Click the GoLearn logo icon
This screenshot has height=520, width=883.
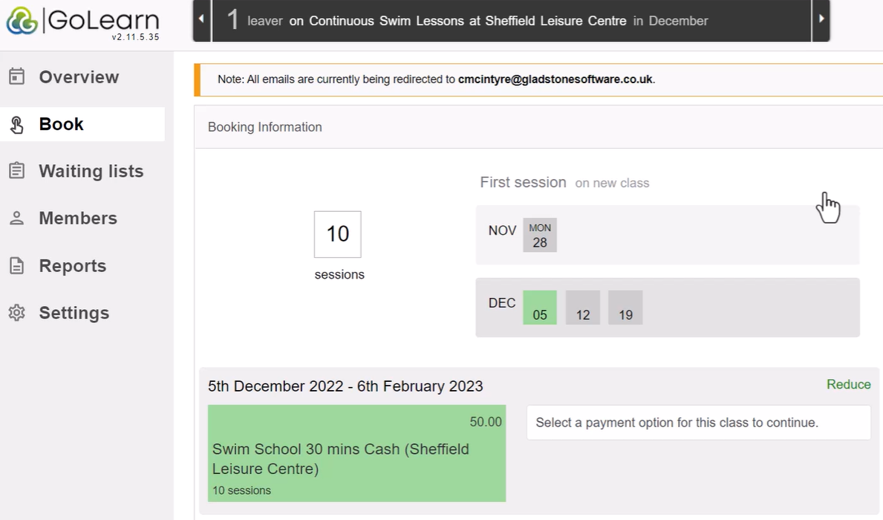22,21
